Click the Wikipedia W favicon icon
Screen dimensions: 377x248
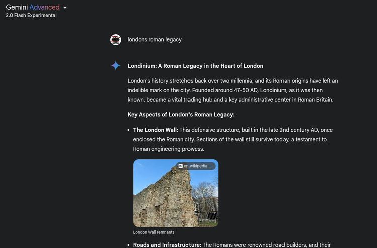[x=181, y=166]
